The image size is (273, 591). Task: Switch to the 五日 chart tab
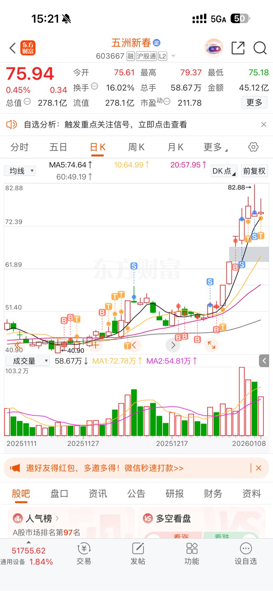click(58, 147)
